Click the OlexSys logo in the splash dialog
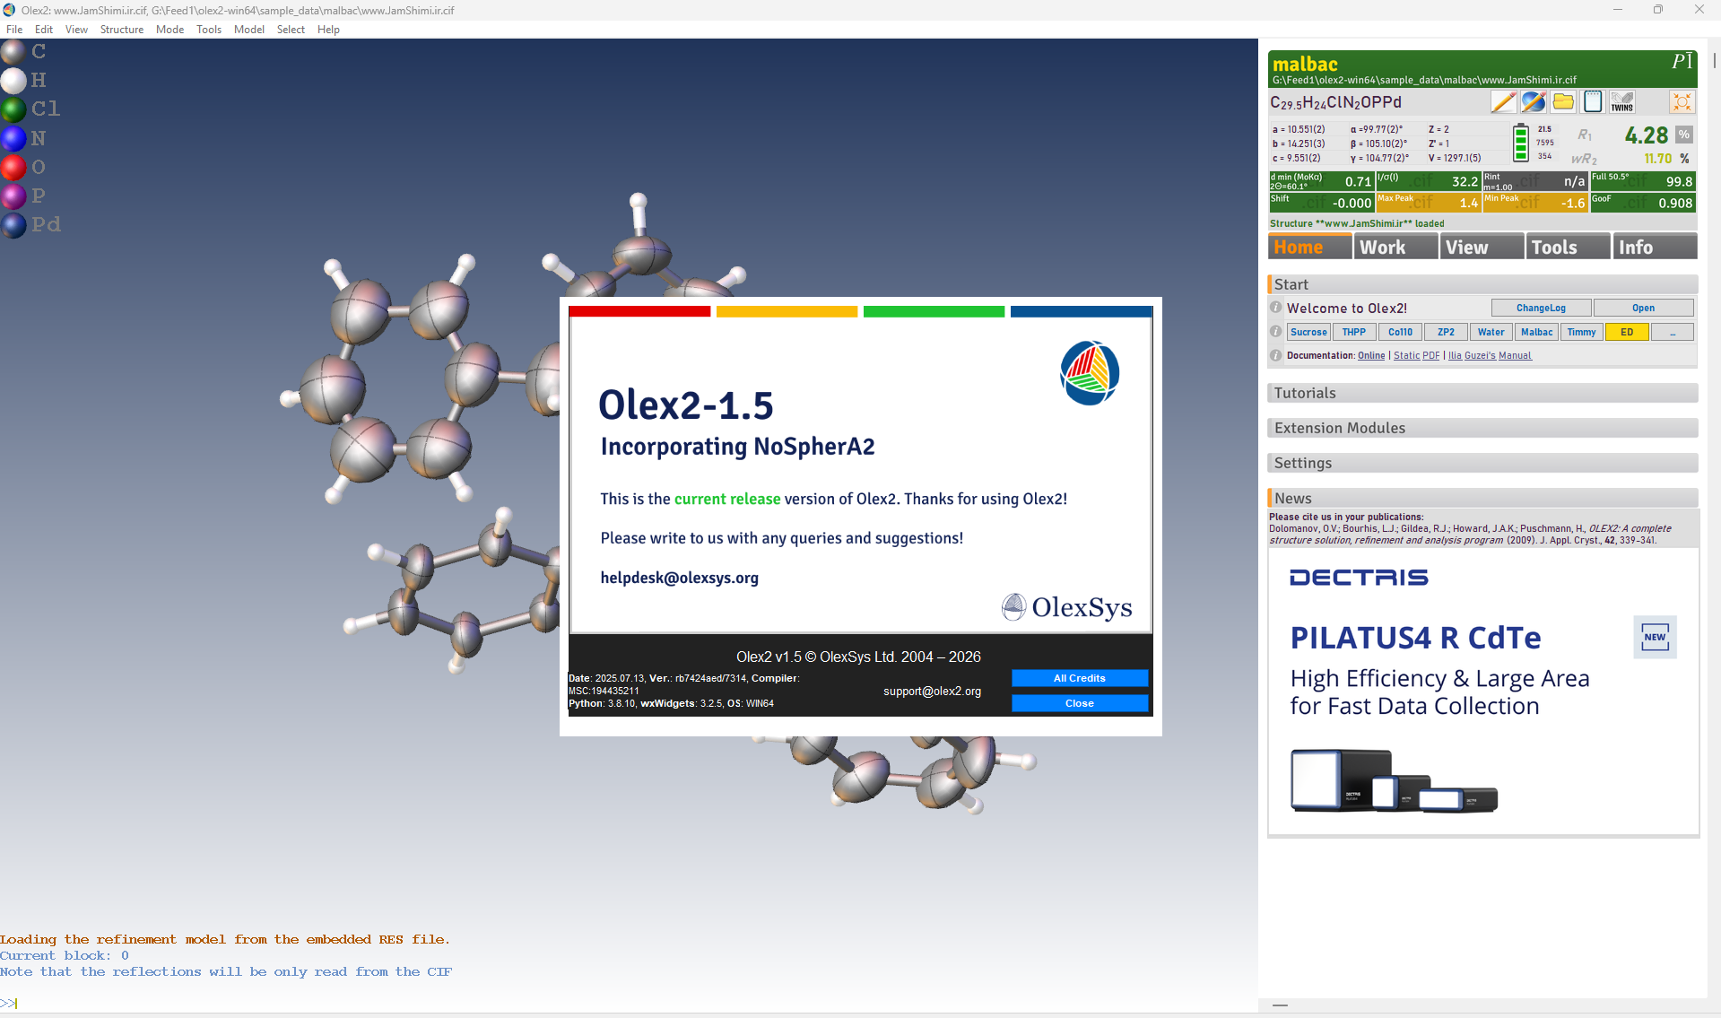1721x1018 pixels. point(1066,607)
